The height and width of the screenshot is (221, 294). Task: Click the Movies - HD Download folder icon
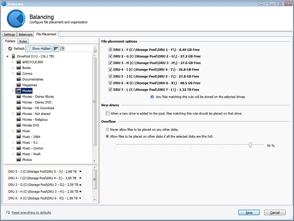point(18,108)
